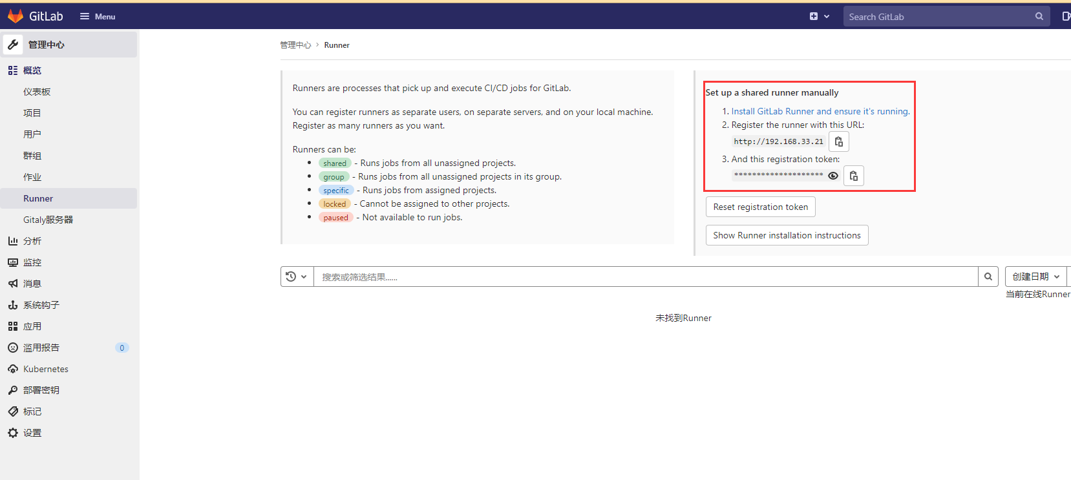1071x480 pixels.
Task: Open Kubernetes in the admin sidebar
Action: [45, 369]
